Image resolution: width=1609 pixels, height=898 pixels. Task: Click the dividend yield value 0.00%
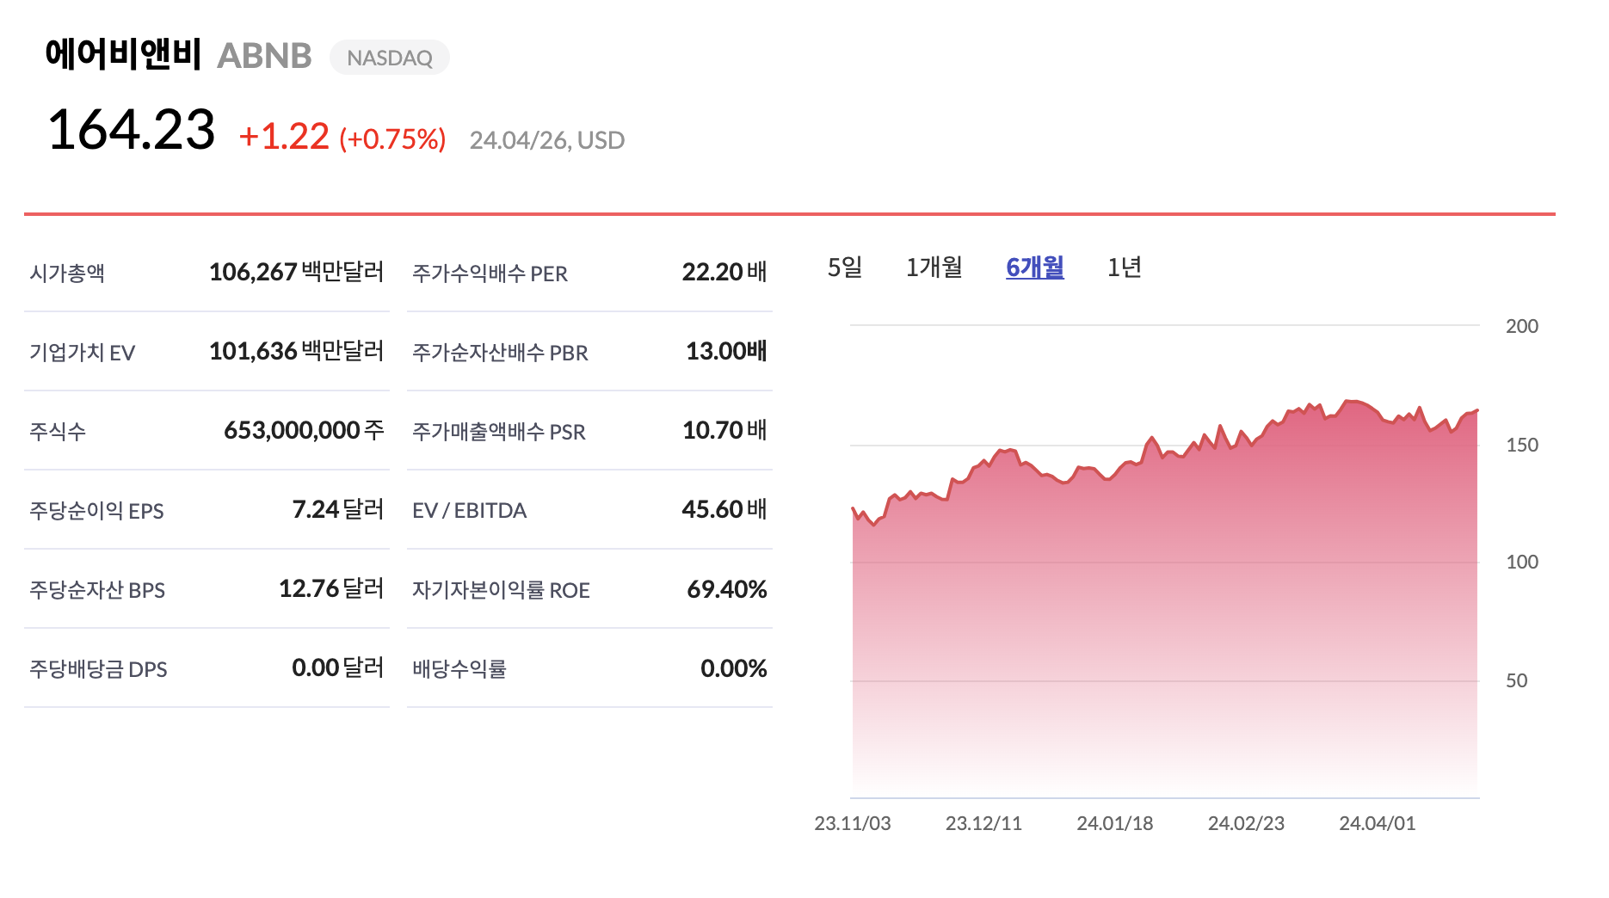click(734, 668)
